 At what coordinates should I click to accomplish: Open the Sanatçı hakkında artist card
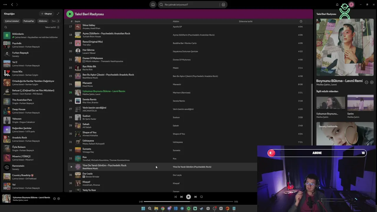coord(345,134)
